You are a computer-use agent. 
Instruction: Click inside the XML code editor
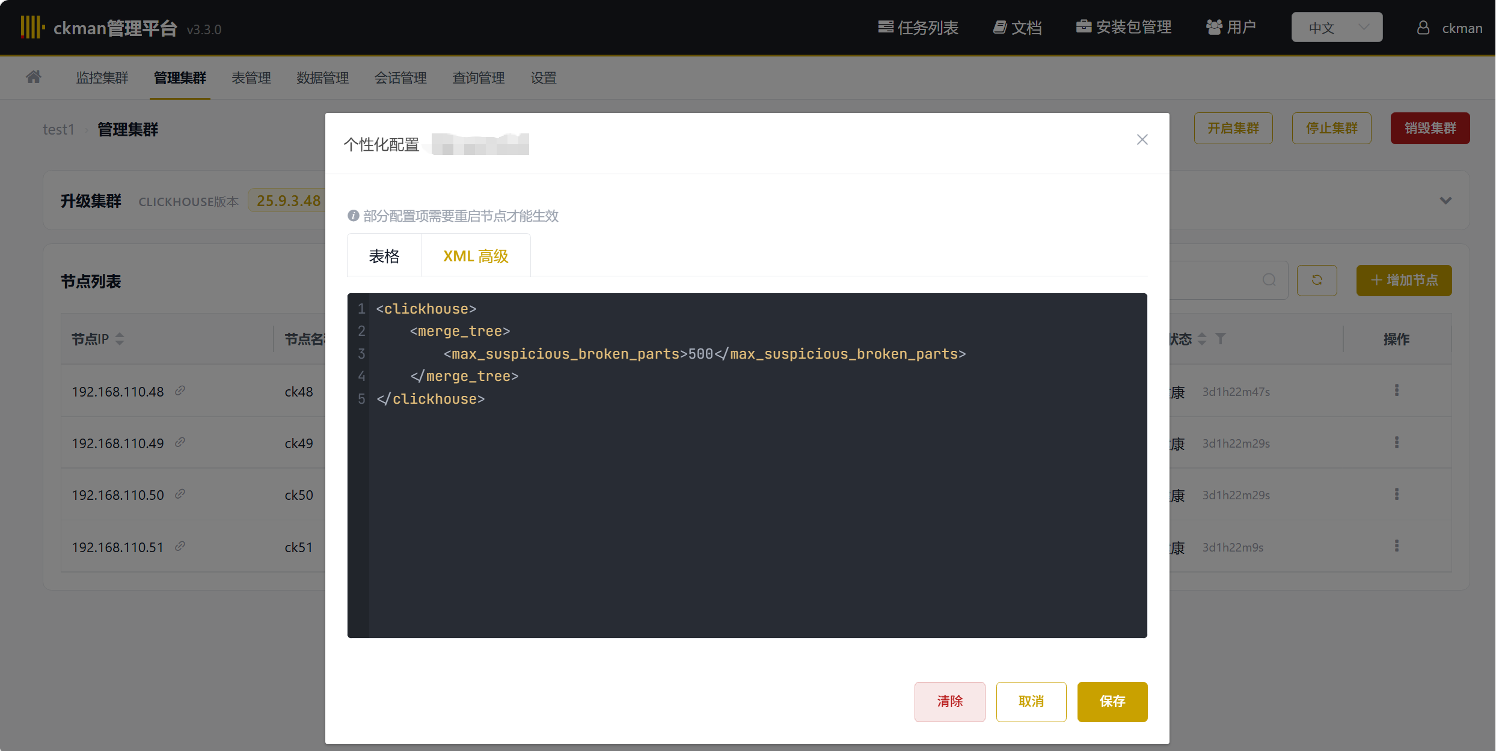tap(747, 465)
